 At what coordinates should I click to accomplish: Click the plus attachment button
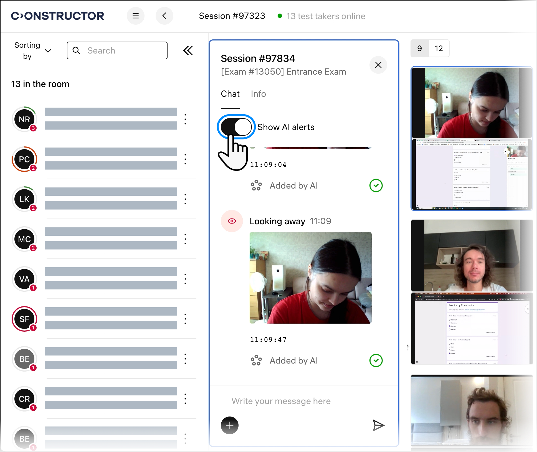(x=229, y=425)
